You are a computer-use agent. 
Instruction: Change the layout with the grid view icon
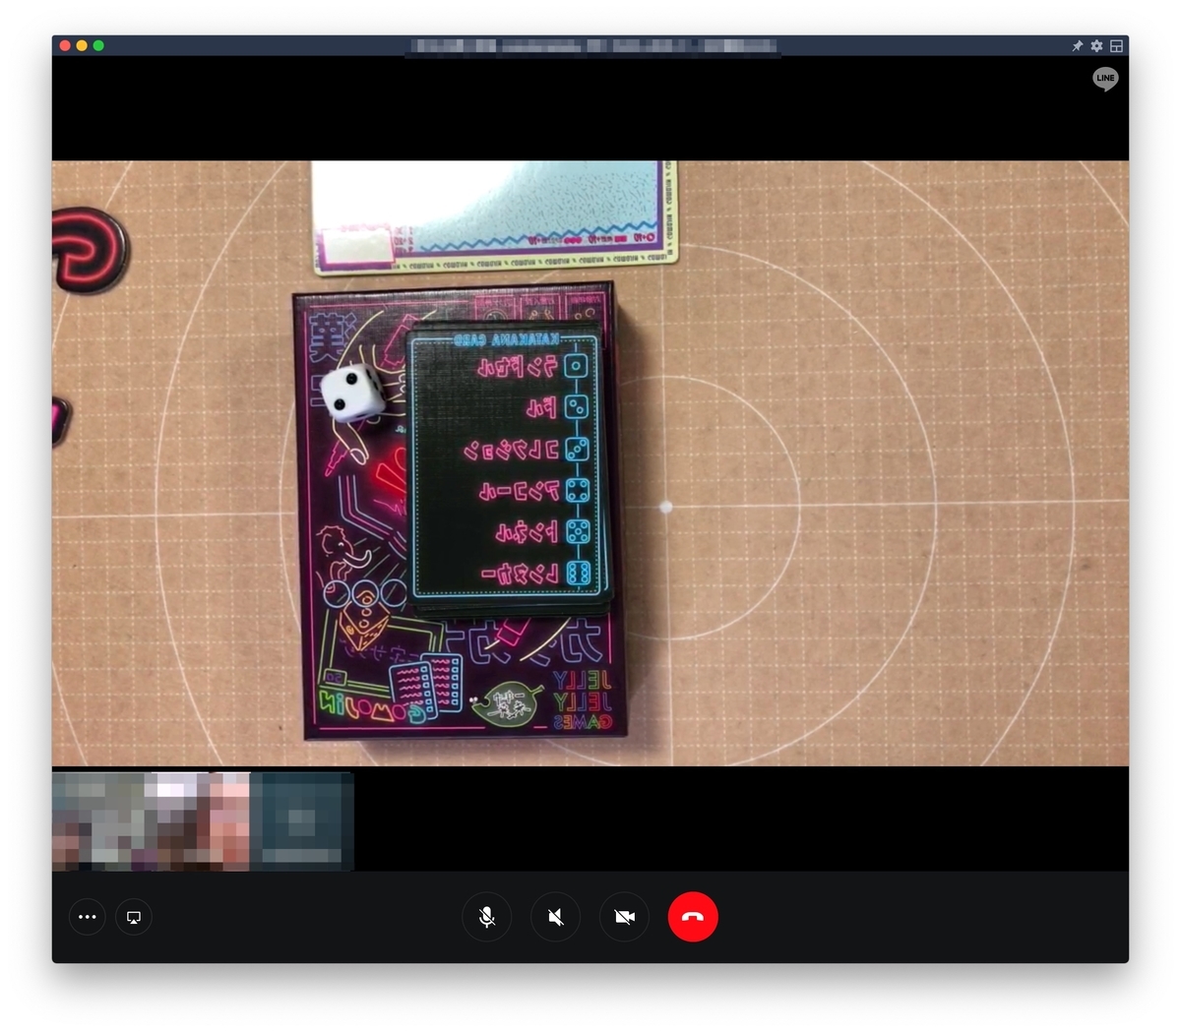(x=1116, y=46)
